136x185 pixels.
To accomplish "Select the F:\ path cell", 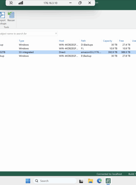I will tap(82, 48).
